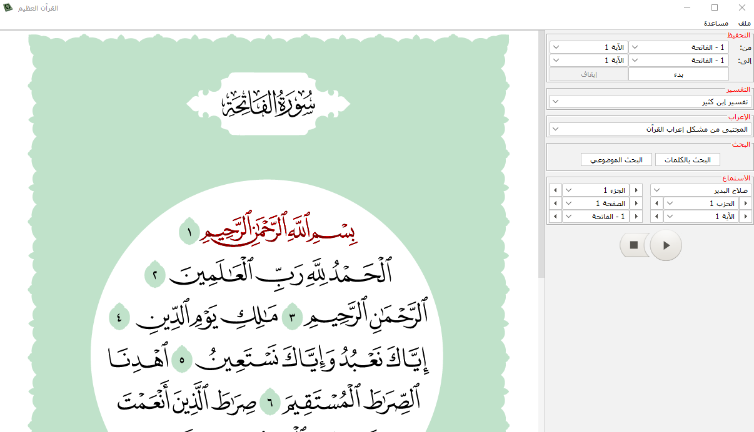Play the recitation audio

pos(666,245)
